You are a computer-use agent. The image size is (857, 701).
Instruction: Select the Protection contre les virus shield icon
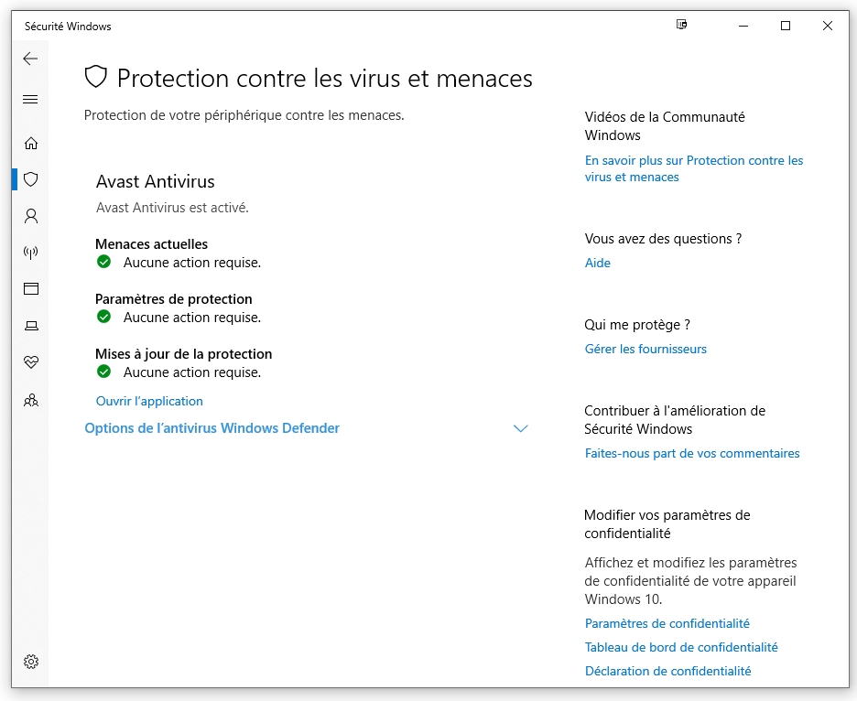click(30, 179)
